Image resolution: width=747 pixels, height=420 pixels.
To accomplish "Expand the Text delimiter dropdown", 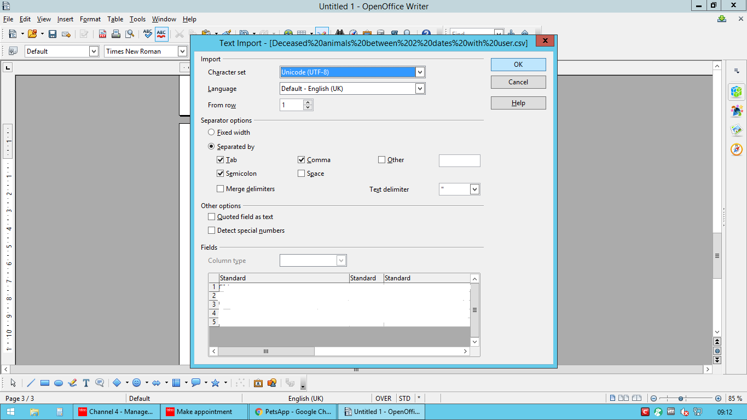I will pyautogui.click(x=474, y=189).
